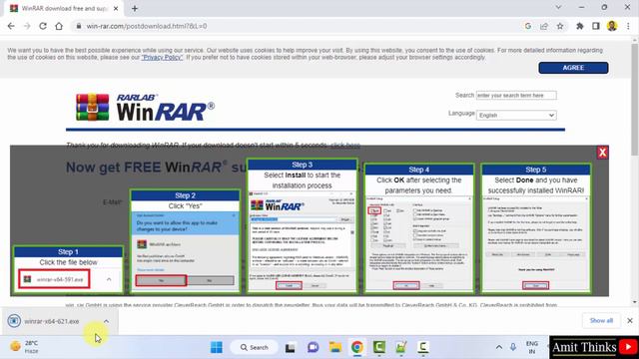Click the Step 1 thumbnail
639x359 pixels.
68,269
